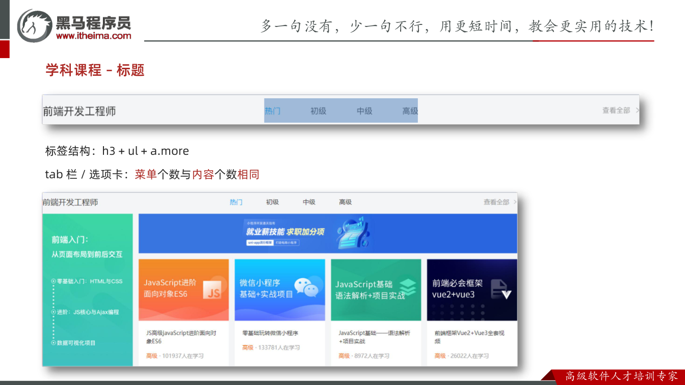The image size is (685, 385).
Task: Click the WeChat bubbles icon on blue card
Action: (x=306, y=288)
